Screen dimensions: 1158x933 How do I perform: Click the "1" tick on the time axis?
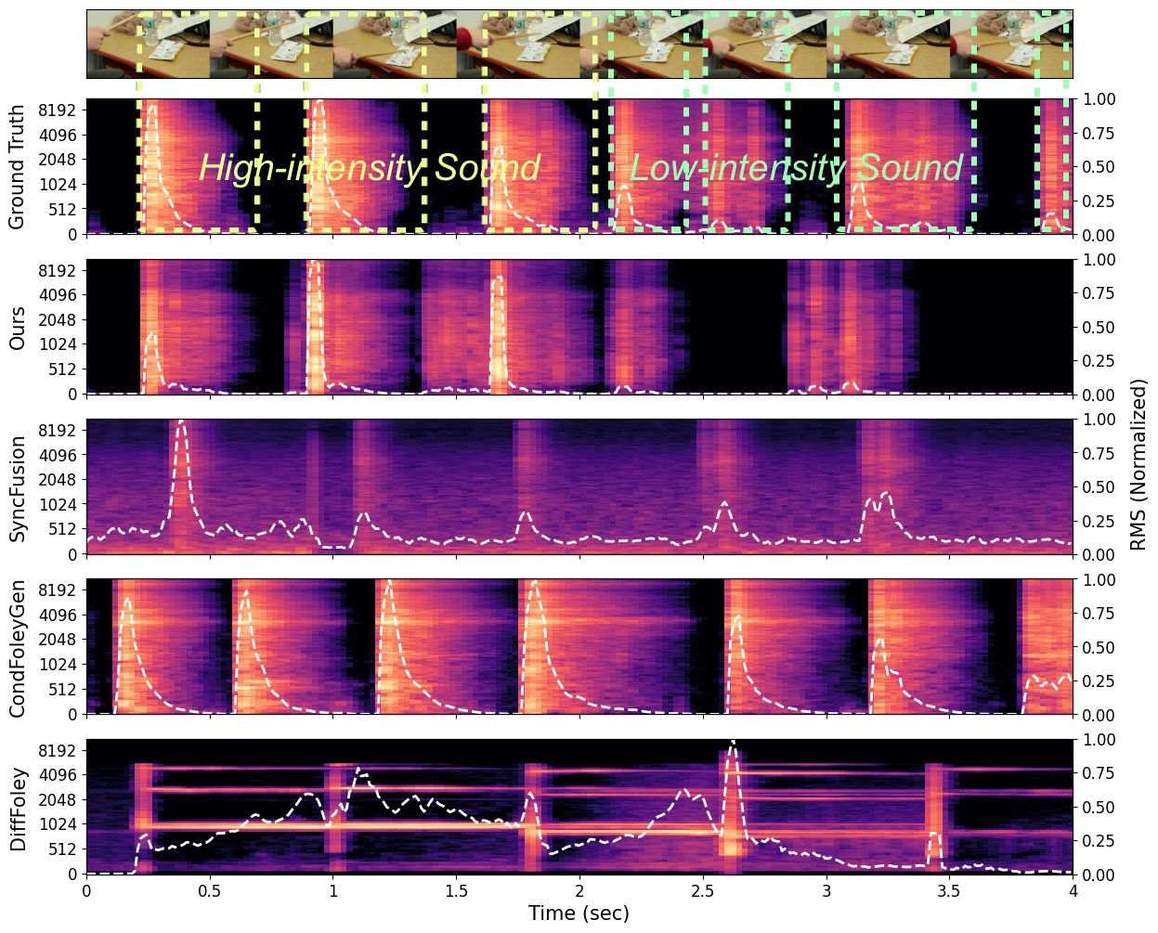(333, 889)
